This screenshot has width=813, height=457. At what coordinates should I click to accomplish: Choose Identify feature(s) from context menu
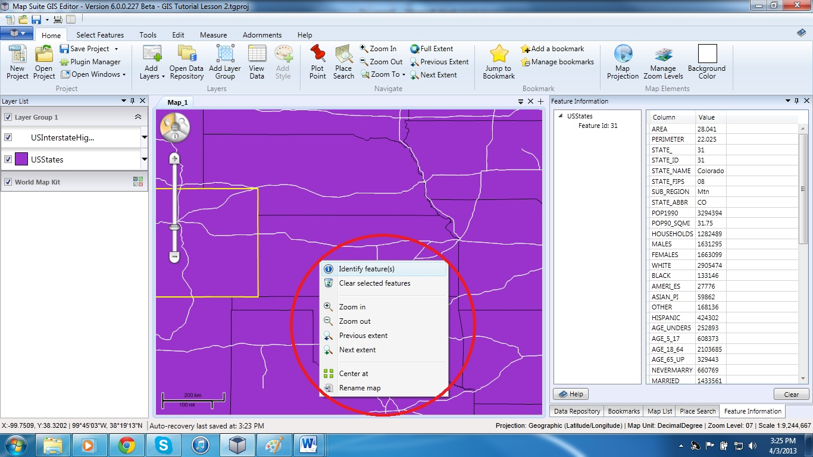point(367,269)
